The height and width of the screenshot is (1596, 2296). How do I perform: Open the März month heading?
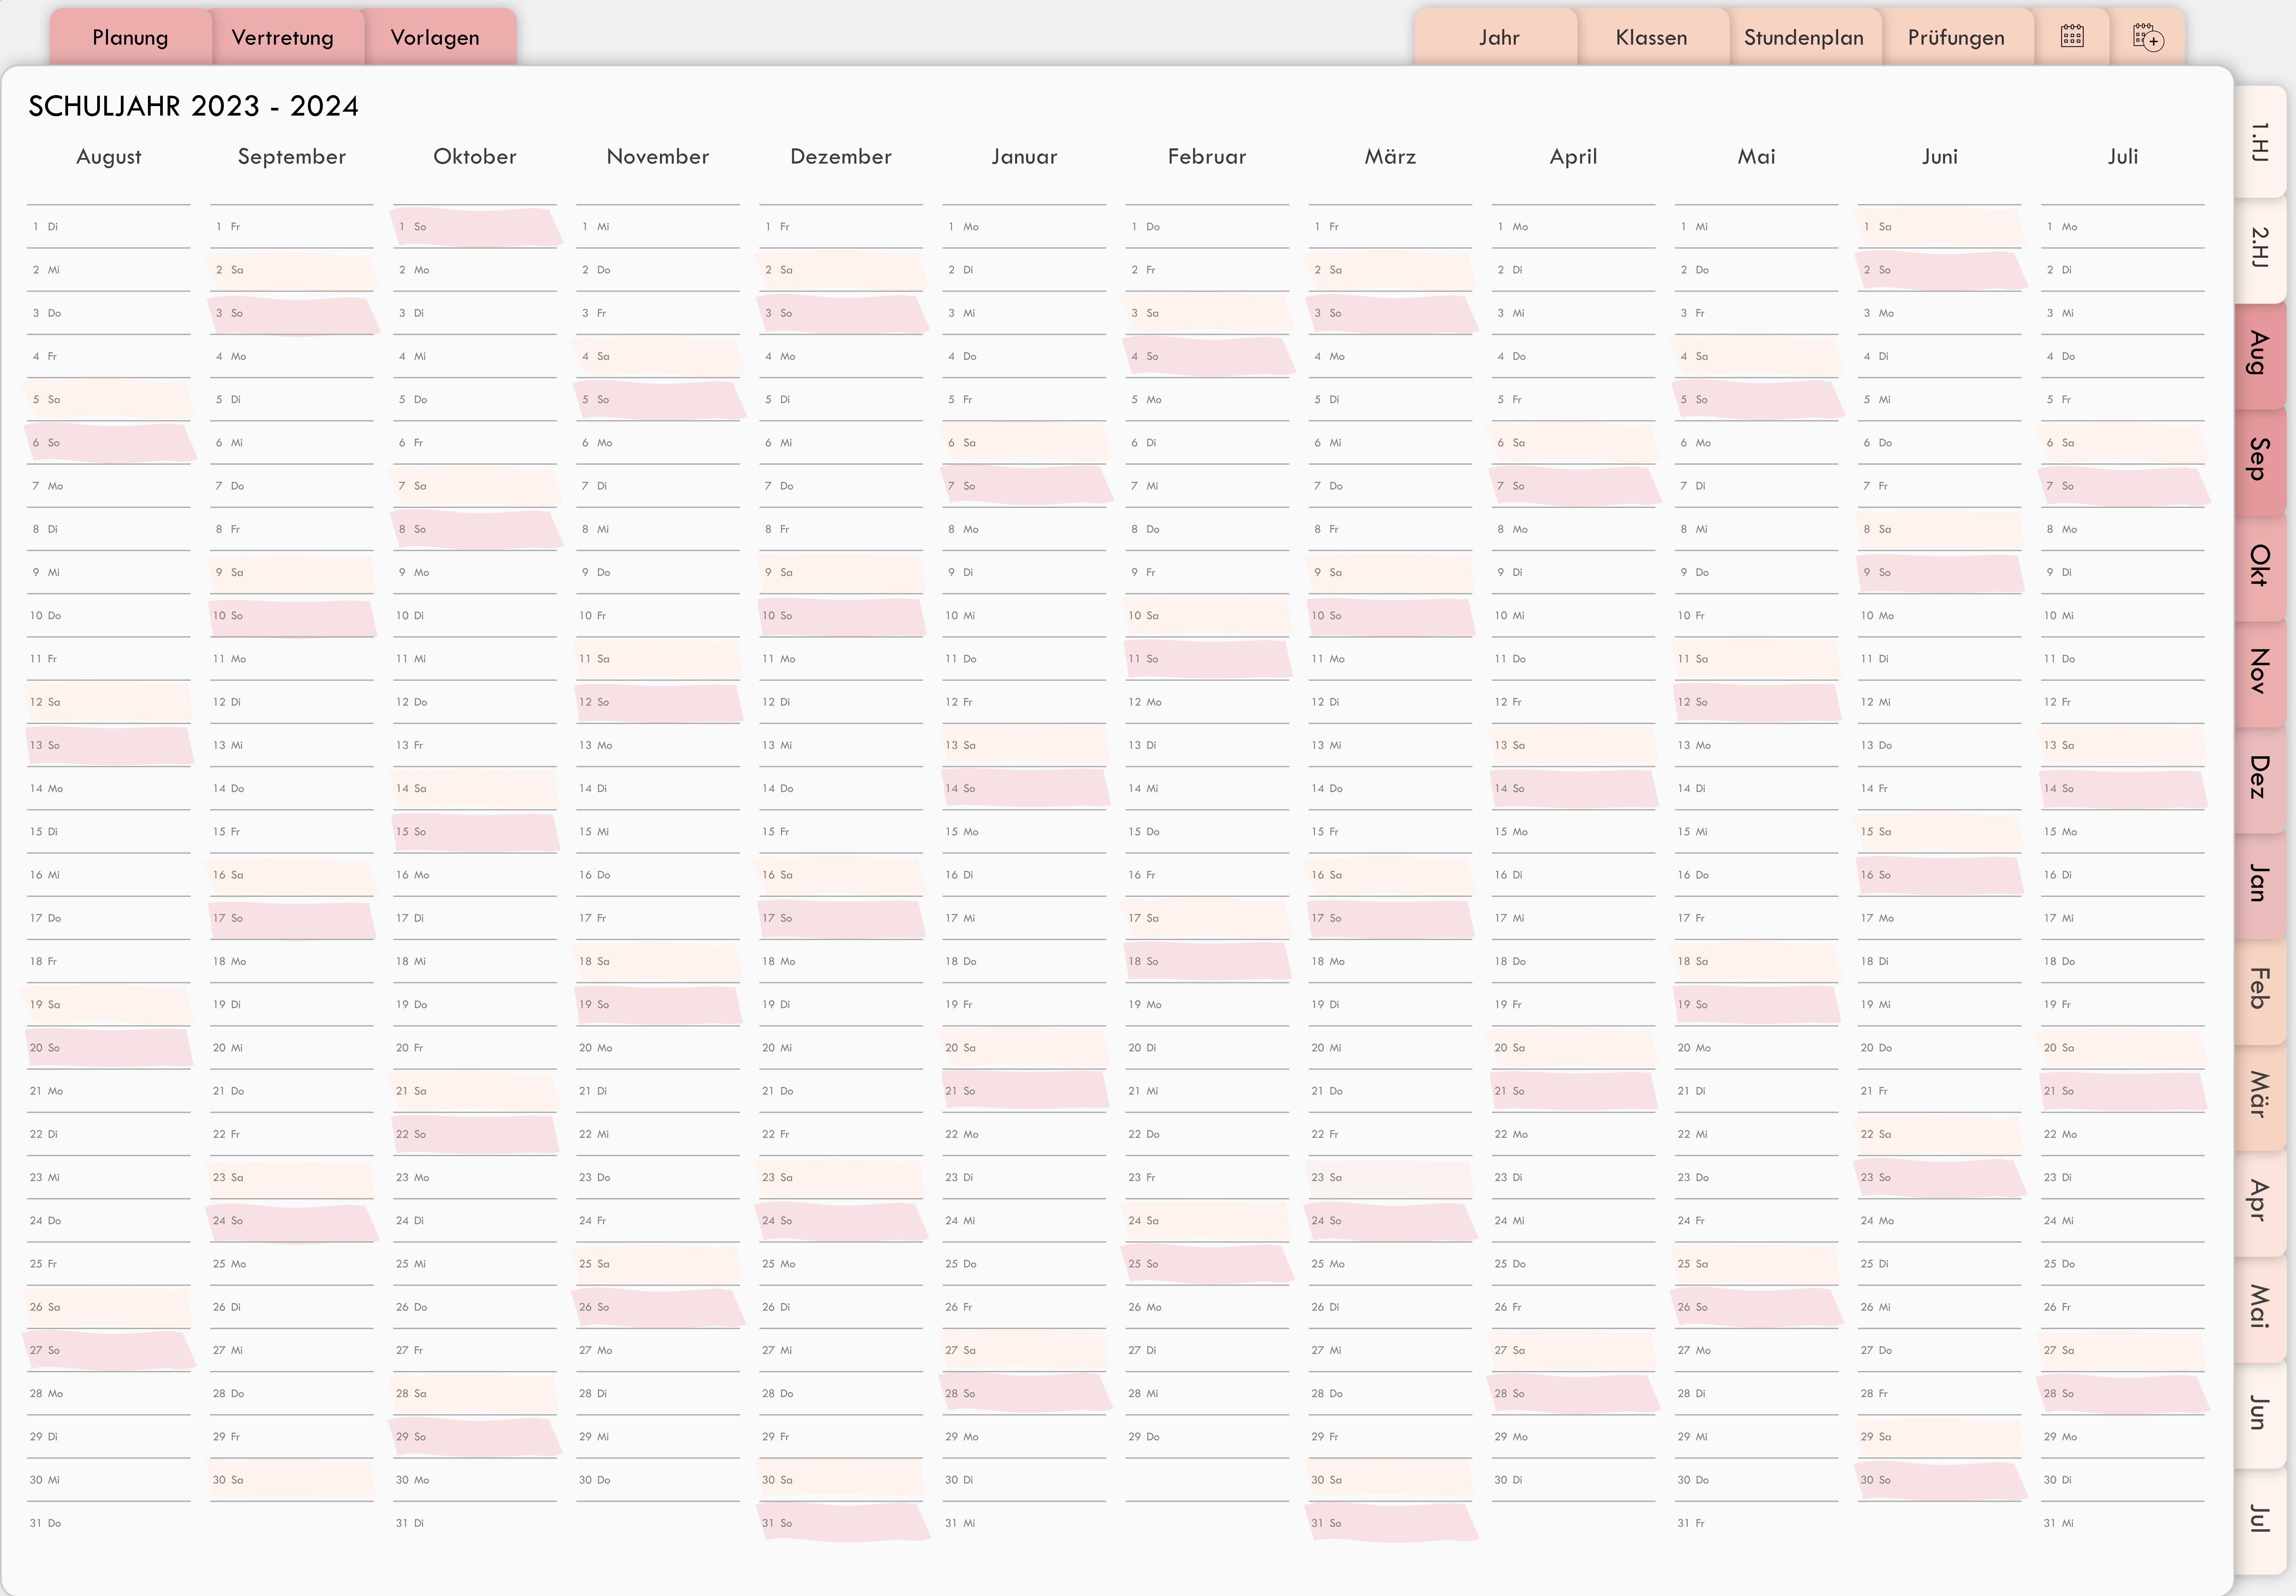pyautogui.click(x=1390, y=157)
